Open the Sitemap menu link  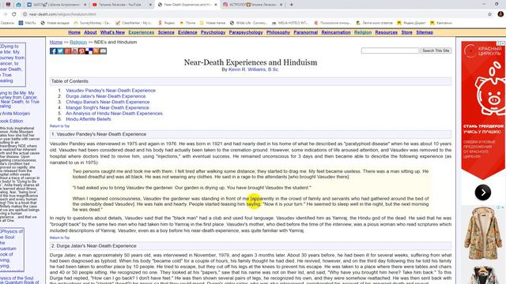[425, 32]
